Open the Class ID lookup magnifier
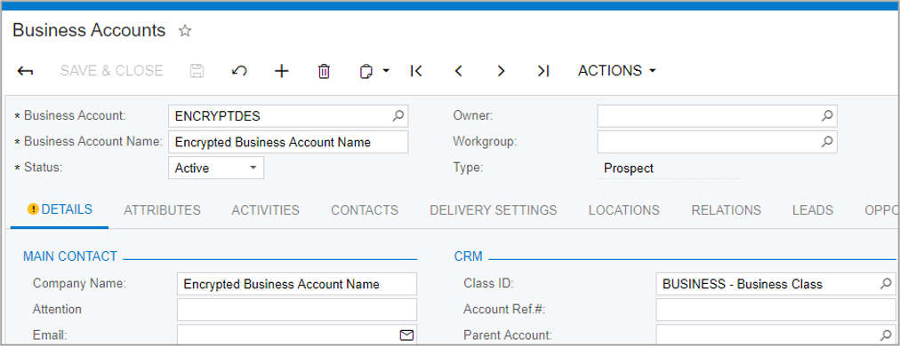Viewport: 900px width, 346px height. point(886,284)
